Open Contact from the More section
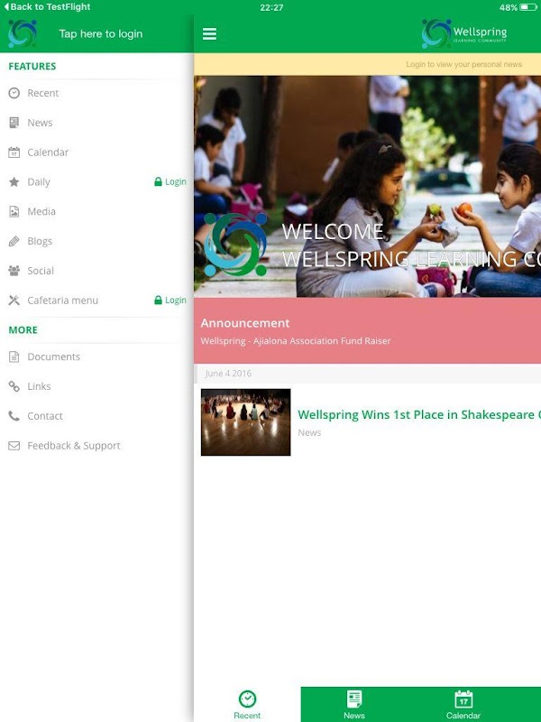 [x=96, y=416]
